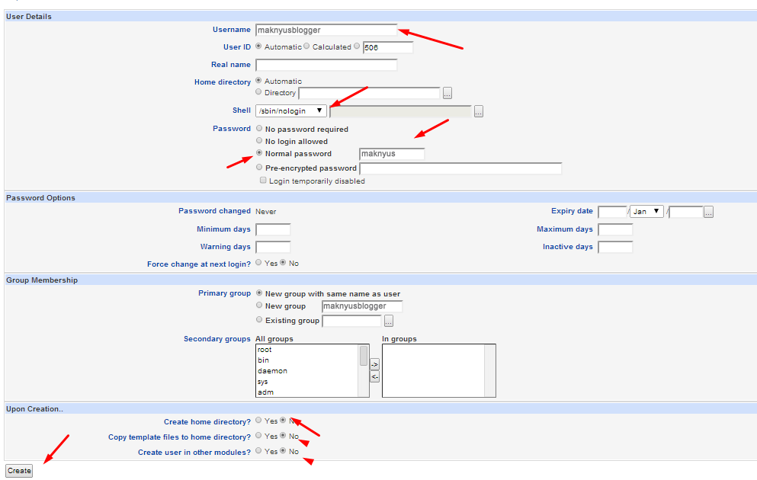This screenshot has width=757, height=480.
Task: Open shell path browse button
Action: click(x=479, y=111)
